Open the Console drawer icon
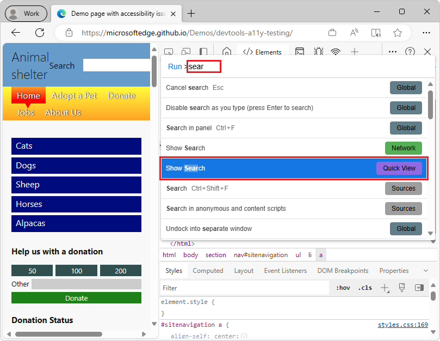 [x=300, y=51]
